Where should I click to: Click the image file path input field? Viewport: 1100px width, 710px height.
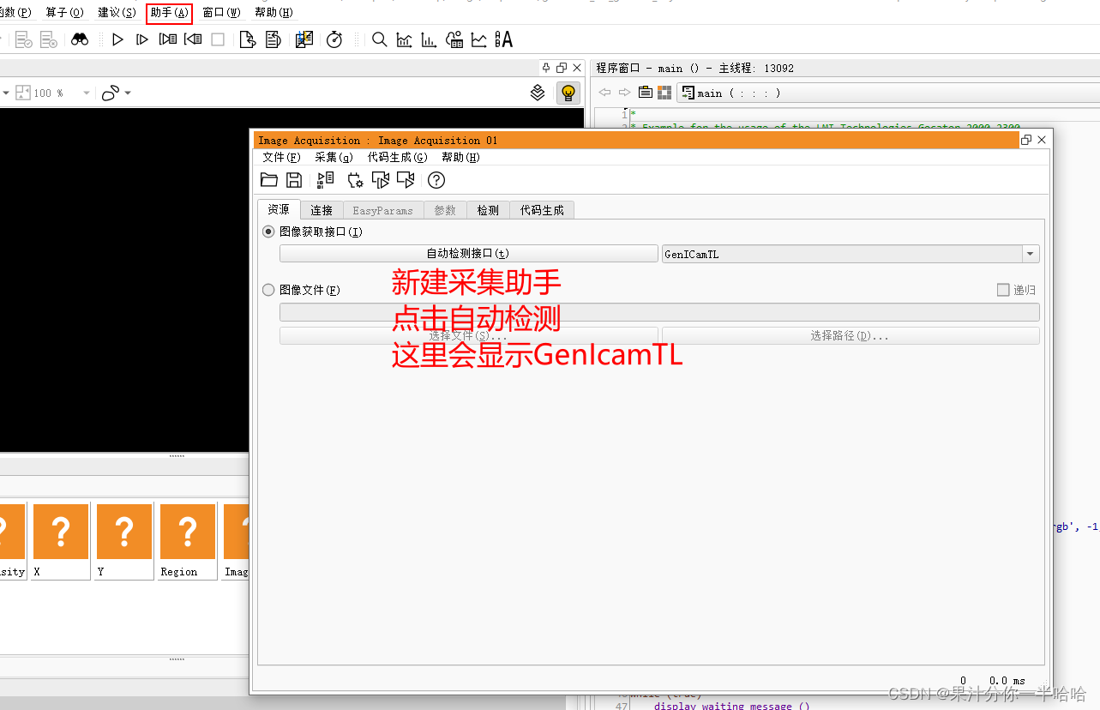point(659,311)
